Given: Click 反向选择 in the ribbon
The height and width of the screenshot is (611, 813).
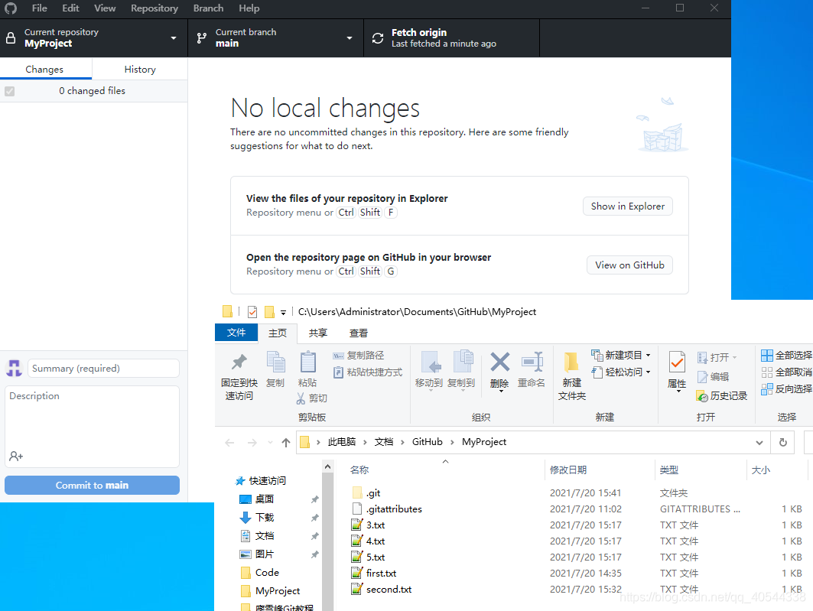Looking at the screenshot, I should click(786, 388).
